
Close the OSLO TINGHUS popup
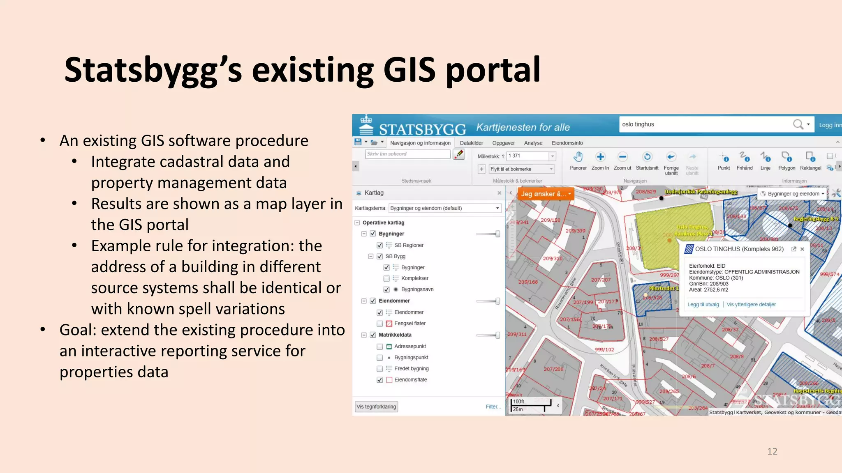[802, 249]
